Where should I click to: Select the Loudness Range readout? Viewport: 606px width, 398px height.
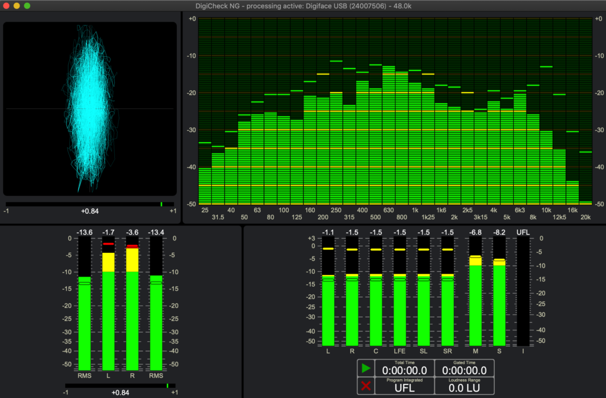coord(464,386)
